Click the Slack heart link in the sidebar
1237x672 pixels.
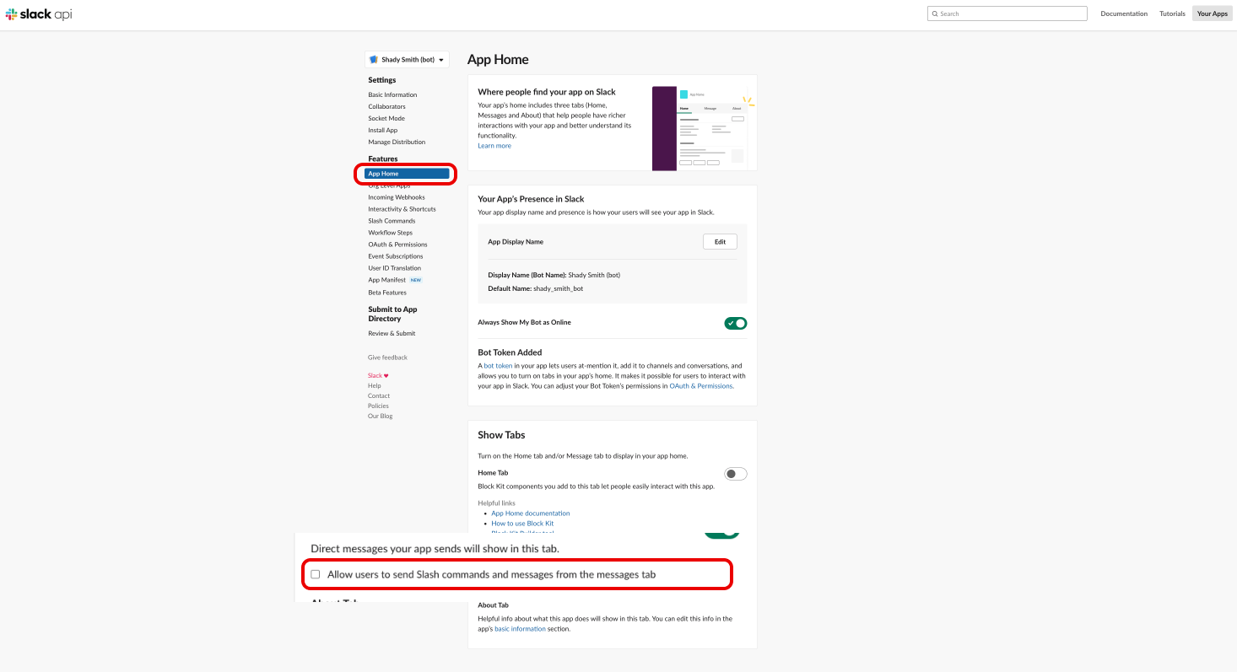[x=378, y=375]
